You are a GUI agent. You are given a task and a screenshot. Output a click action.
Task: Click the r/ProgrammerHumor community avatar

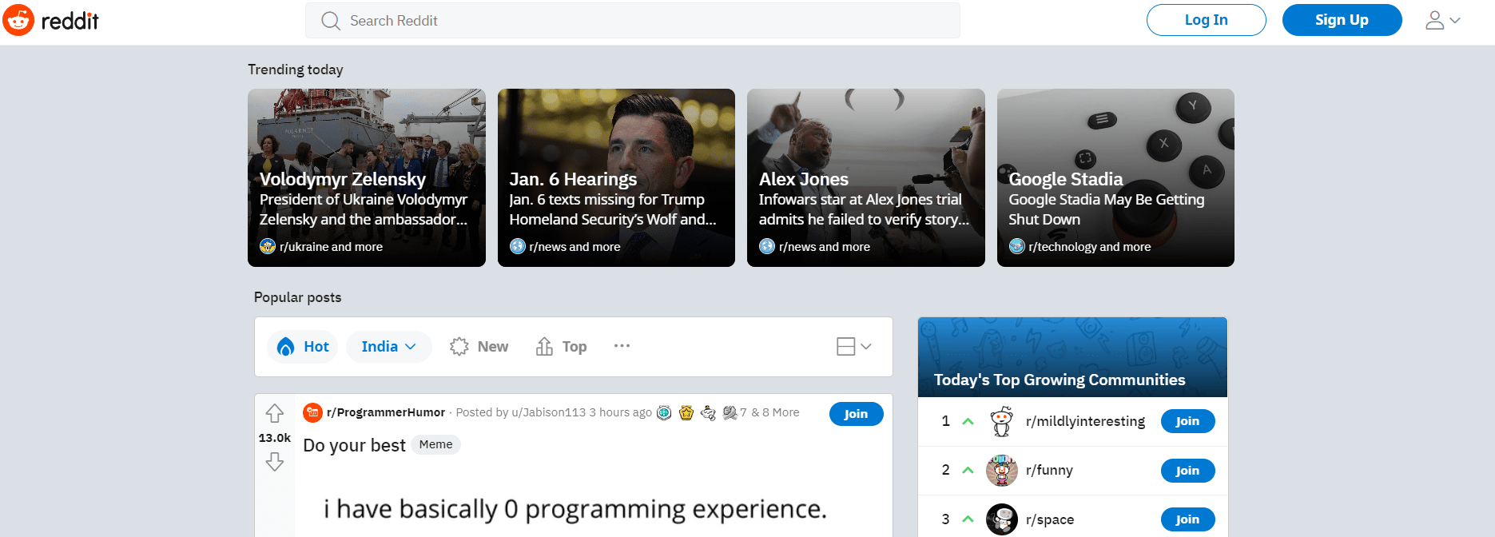312,412
